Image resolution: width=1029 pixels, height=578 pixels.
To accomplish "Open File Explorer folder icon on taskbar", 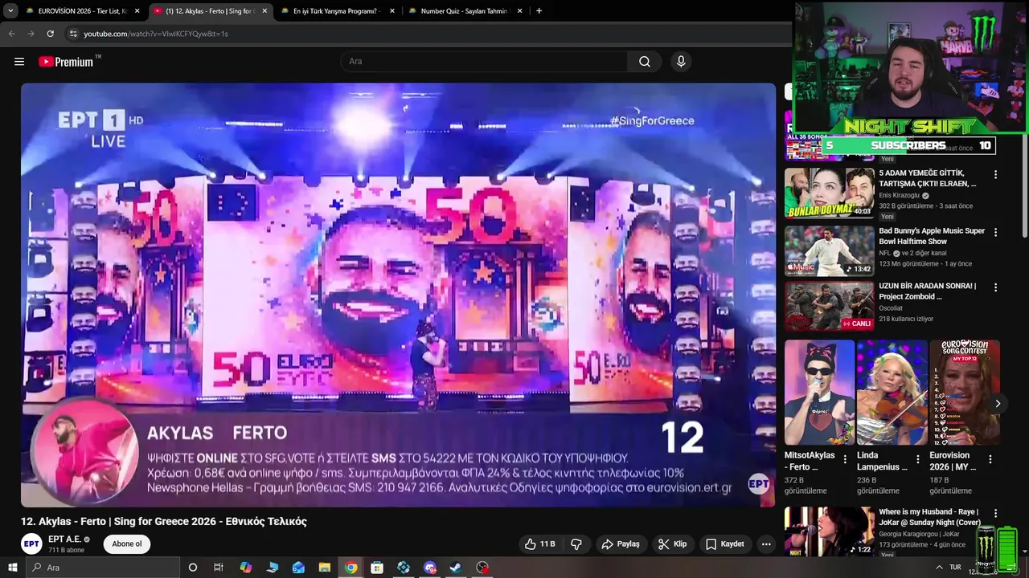I will (325, 568).
